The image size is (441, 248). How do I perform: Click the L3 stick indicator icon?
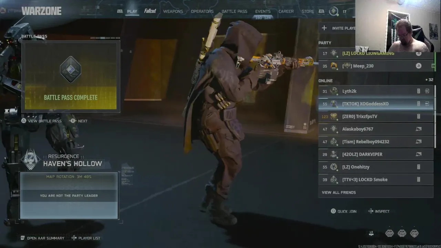click(371, 234)
